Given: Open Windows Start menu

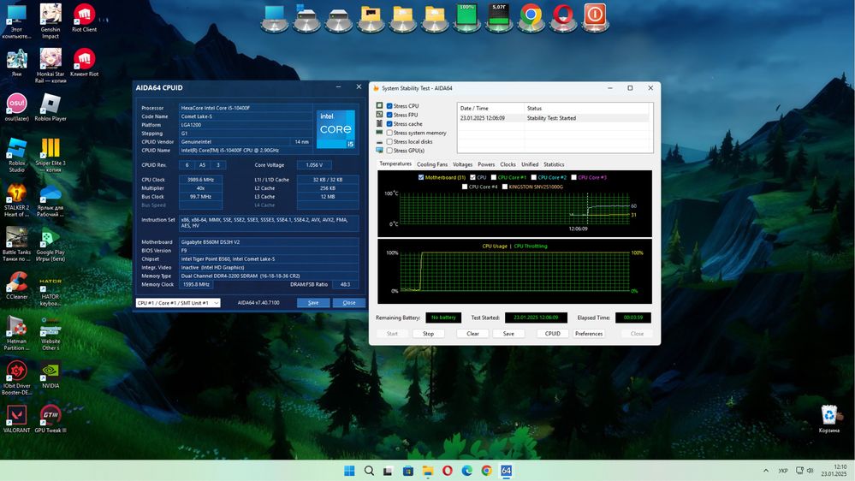Looking at the screenshot, I should pyautogui.click(x=349, y=470).
